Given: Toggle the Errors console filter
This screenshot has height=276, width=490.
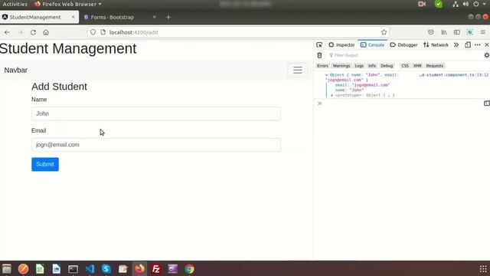Looking at the screenshot, I should [x=322, y=66].
